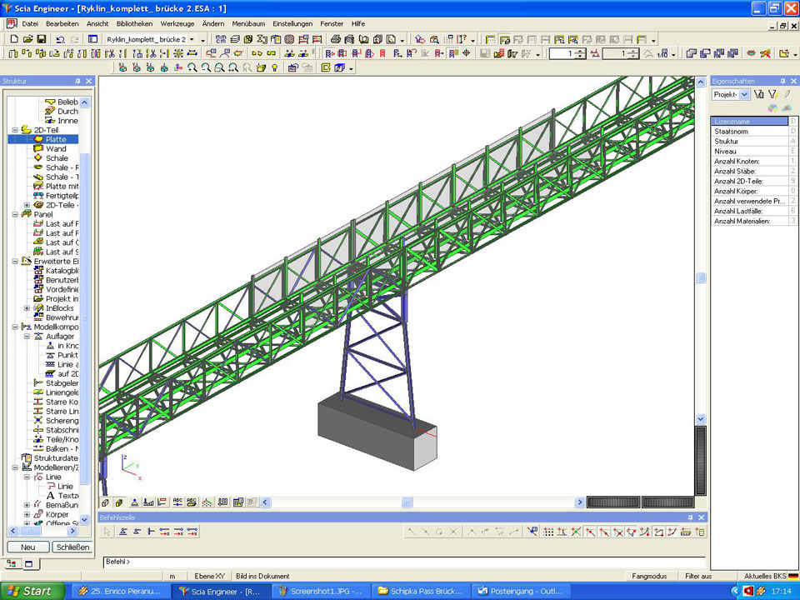Open existing project with folder icon
Image resolution: width=800 pixels, height=600 pixels.
pyautogui.click(x=27, y=39)
